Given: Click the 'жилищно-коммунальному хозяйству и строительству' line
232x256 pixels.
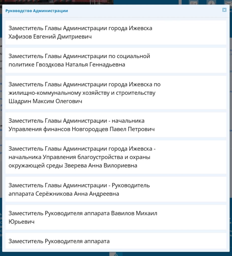Looking at the screenshot, I should pyautogui.click(x=82, y=93).
